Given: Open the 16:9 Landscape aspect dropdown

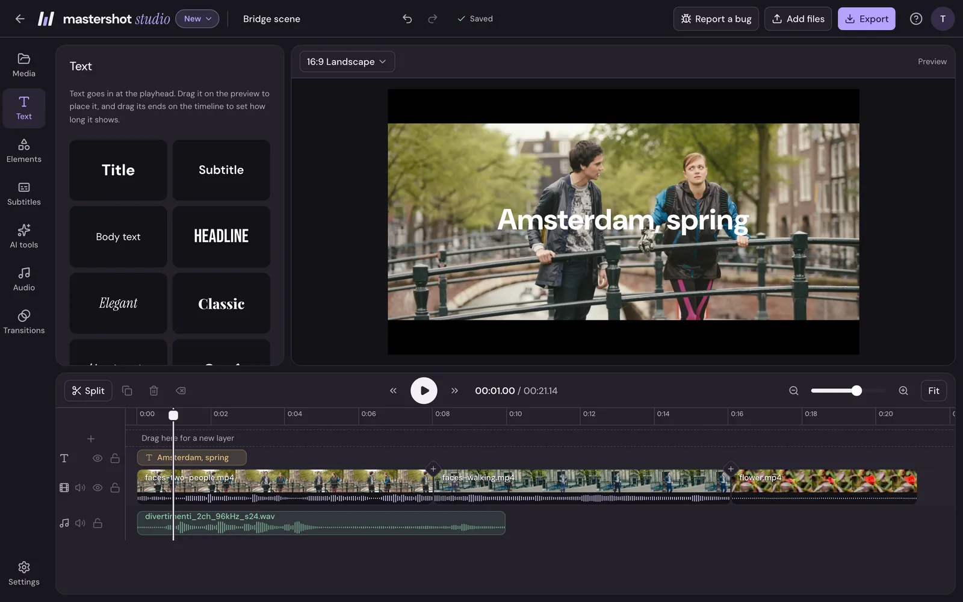Looking at the screenshot, I should click(347, 61).
